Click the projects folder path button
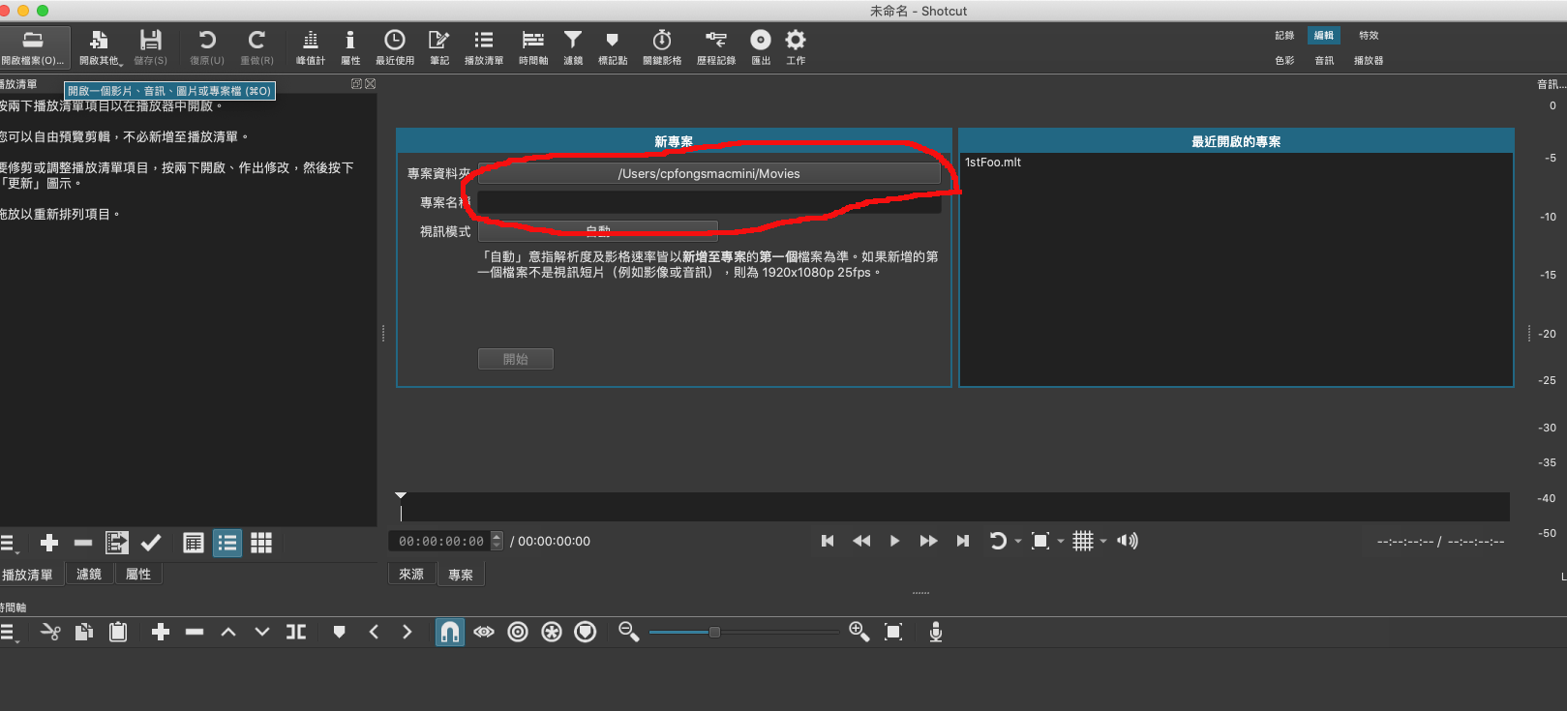This screenshot has width=1567, height=711. coord(708,174)
